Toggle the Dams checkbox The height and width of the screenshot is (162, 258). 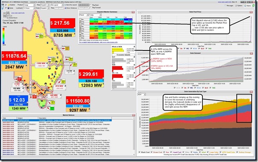pyautogui.click(x=6, y=8)
